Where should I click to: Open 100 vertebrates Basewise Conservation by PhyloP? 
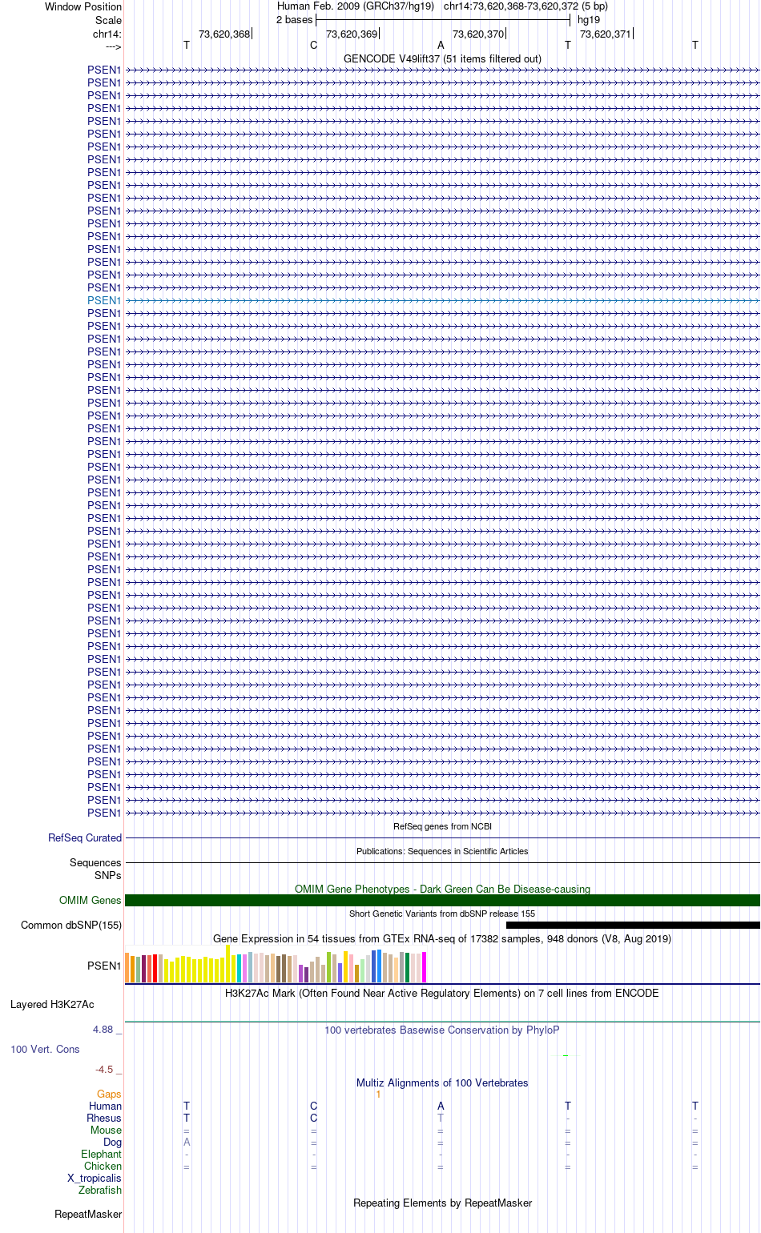[442, 1030]
